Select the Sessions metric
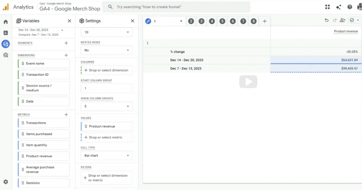 [x=44, y=183]
